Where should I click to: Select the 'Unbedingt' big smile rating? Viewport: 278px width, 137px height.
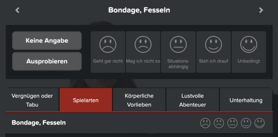coord(249,52)
